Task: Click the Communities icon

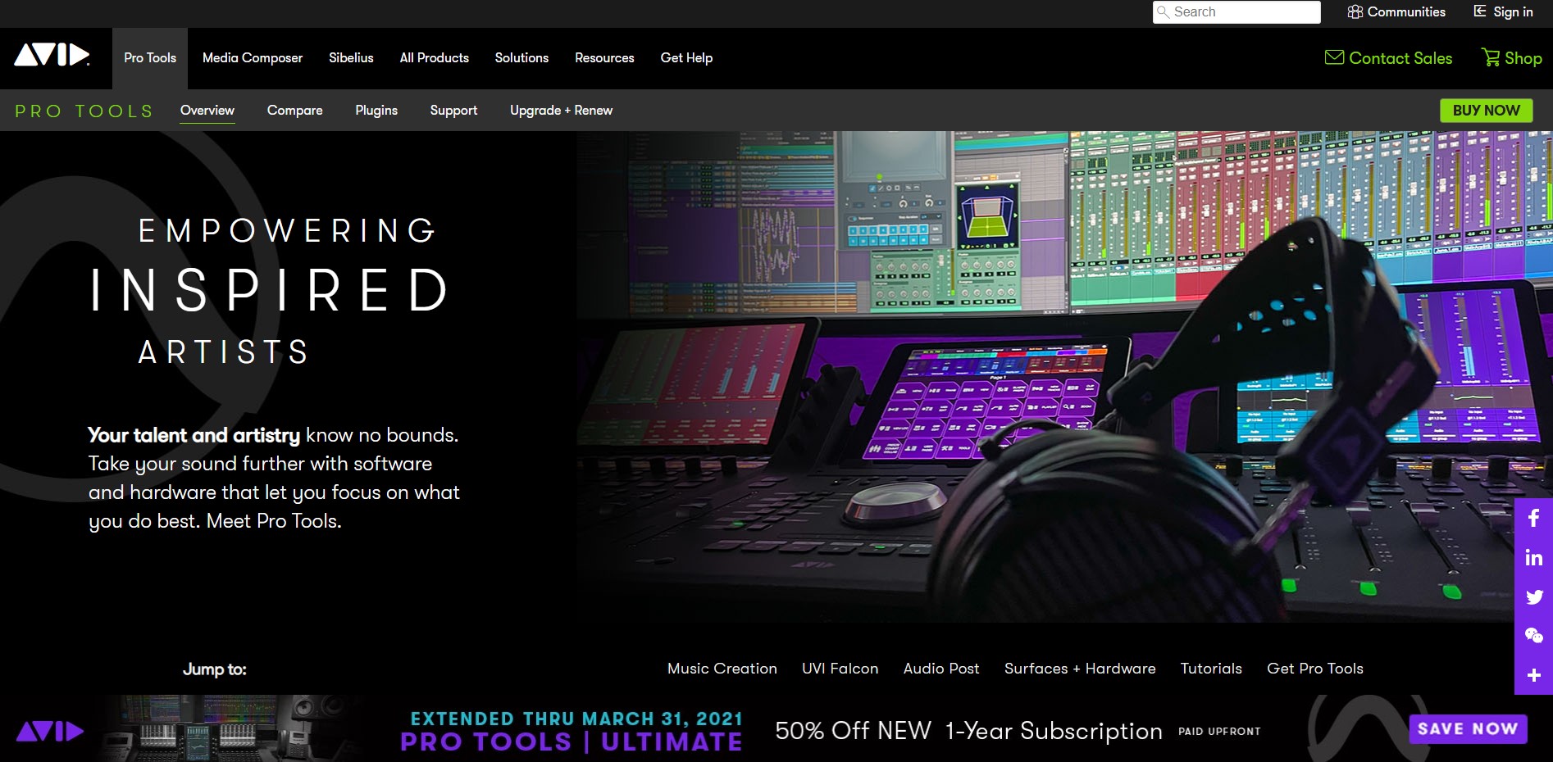Action: click(1355, 11)
